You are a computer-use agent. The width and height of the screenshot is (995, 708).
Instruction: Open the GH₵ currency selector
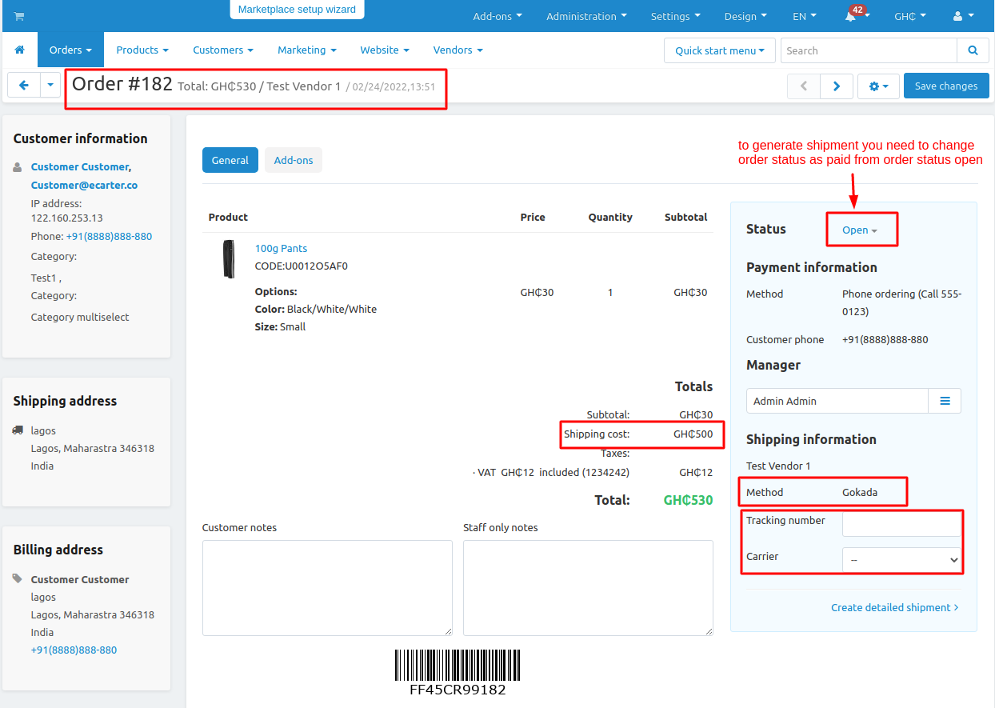[x=910, y=16]
